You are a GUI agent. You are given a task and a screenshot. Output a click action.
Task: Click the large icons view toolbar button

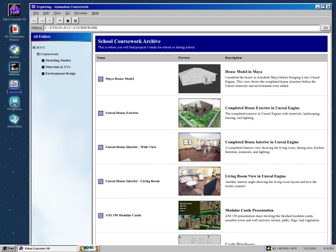click(x=68, y=21)
